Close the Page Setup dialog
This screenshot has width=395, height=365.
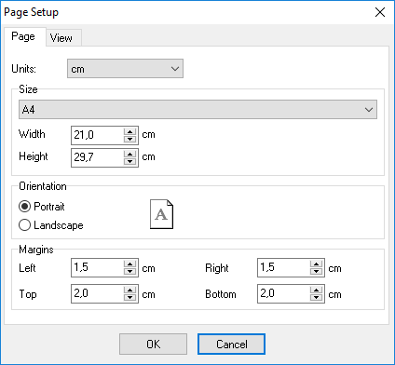pos(380,12)
